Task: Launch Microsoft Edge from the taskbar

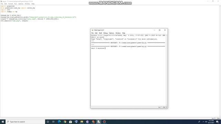Action: click(59, 122)
